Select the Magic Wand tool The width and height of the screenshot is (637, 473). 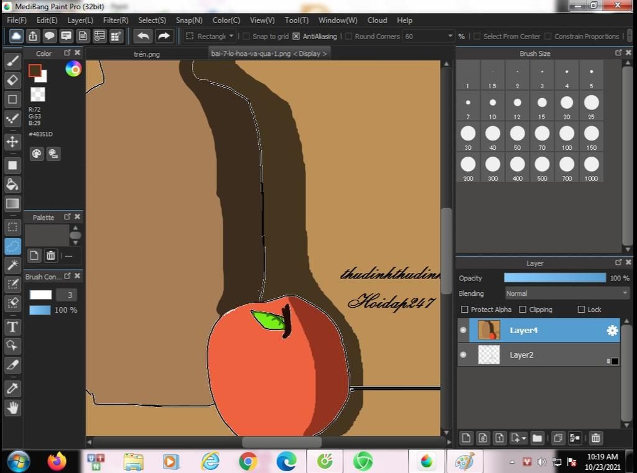pos(12,265)
